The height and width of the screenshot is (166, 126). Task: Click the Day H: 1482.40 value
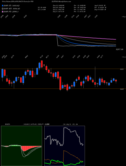point(58,8)
